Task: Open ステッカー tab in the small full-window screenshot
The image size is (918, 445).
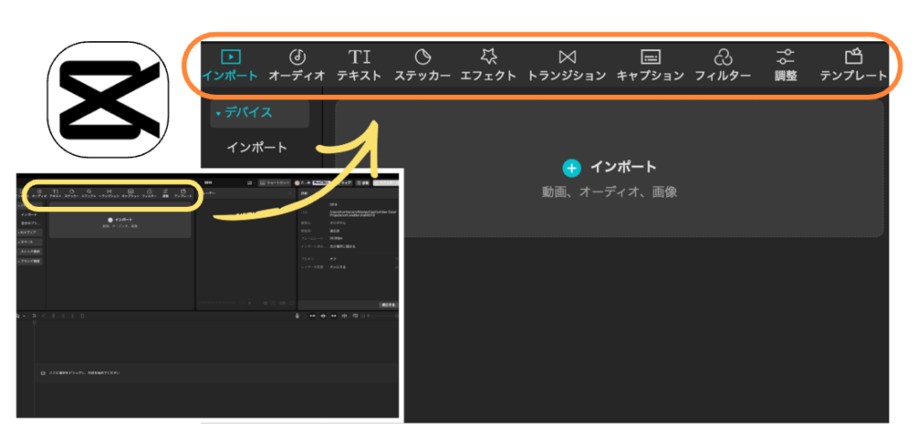Action: pyautogui.click(x=72, y=193)
